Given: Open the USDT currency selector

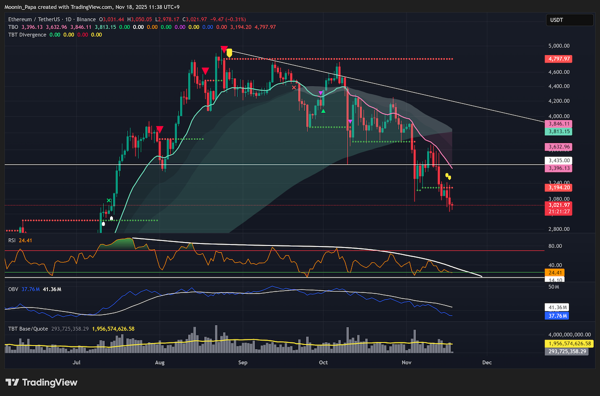Looking at the screenshot, I should pyautogui.click(x=562, y=20).
